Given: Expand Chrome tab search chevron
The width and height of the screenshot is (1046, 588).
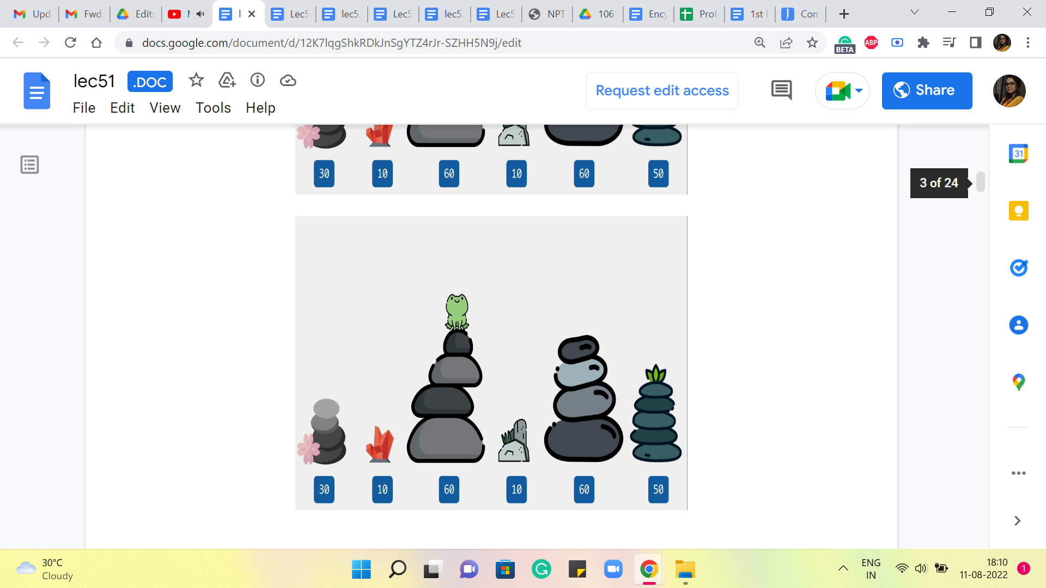Looking at the screenshot, I should click(x=915, y=13).
